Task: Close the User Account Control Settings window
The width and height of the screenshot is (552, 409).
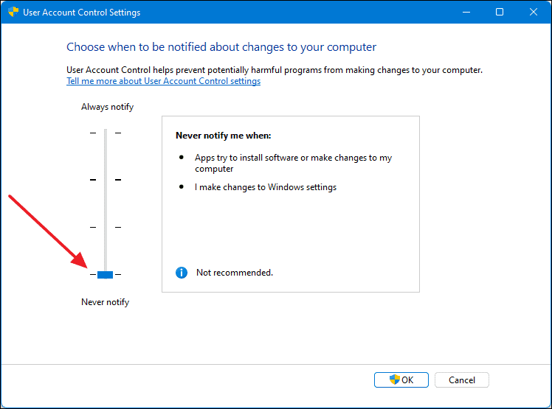Action: [534, 12]
